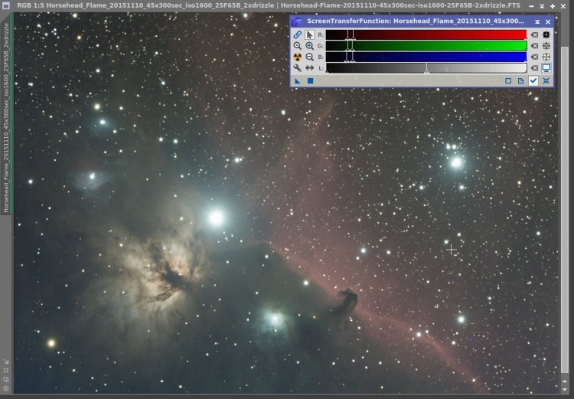The height and width of the screenshot is (399, 574).
Task: Click the L channel midtones slider handle
Action: tap(426, 69)
